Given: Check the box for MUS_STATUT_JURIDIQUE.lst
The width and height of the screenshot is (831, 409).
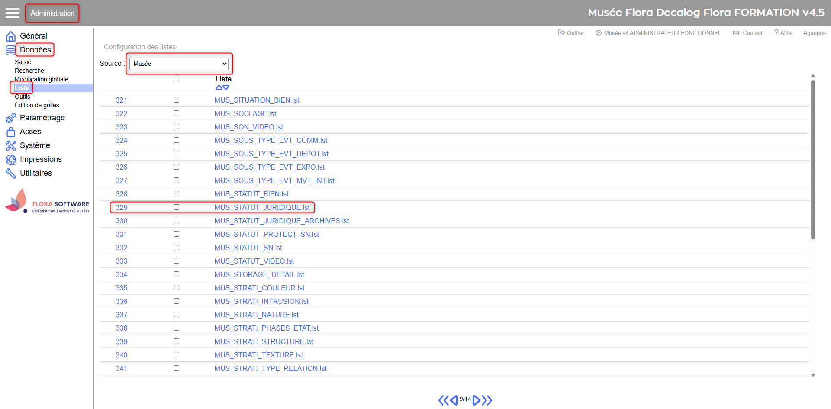Looking at the screenshot, I should pos(176,207).
